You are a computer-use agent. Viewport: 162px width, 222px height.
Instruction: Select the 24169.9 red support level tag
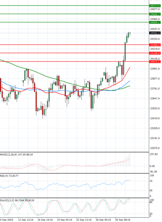(x=155, y=53)
